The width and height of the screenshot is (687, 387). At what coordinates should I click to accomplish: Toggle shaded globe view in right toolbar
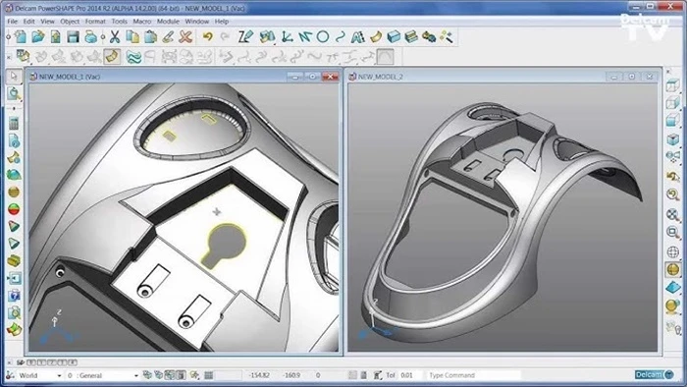coord(673,269)
